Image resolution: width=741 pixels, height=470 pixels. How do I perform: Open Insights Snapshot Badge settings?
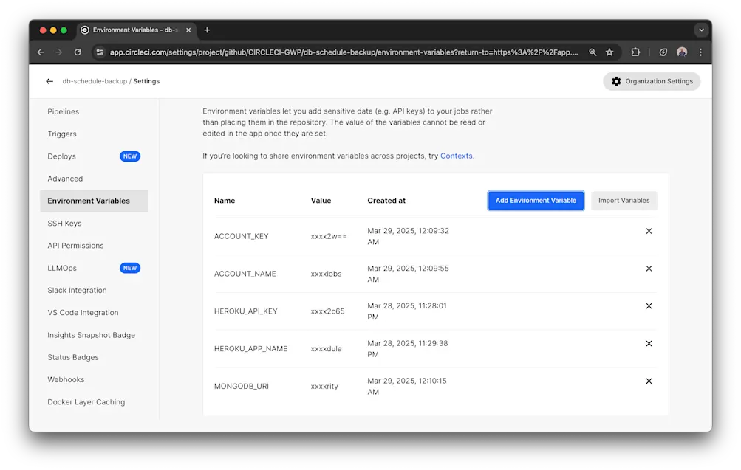pos(91,335)
